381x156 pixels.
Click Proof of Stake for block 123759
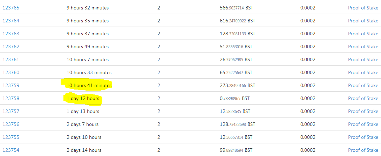tap(363, 85)
